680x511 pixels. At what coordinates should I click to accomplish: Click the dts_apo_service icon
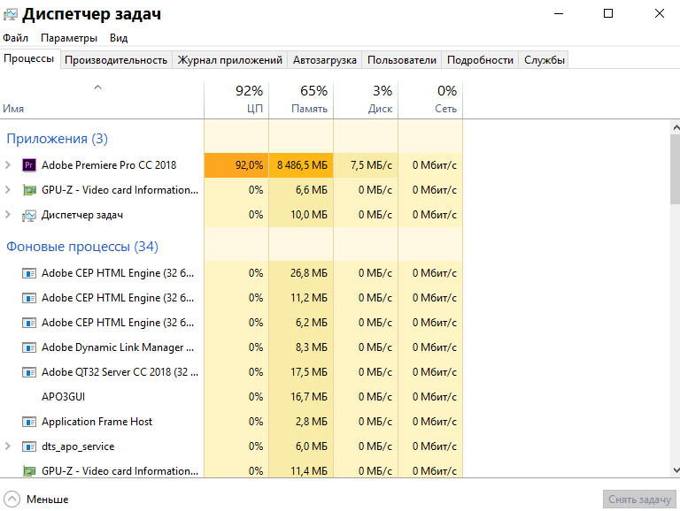(x=29, y=446)
